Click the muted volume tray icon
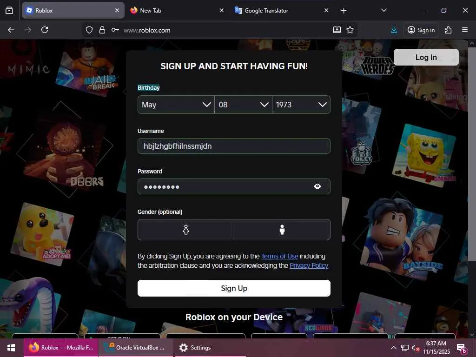476x357 pixels. (416, 348)
